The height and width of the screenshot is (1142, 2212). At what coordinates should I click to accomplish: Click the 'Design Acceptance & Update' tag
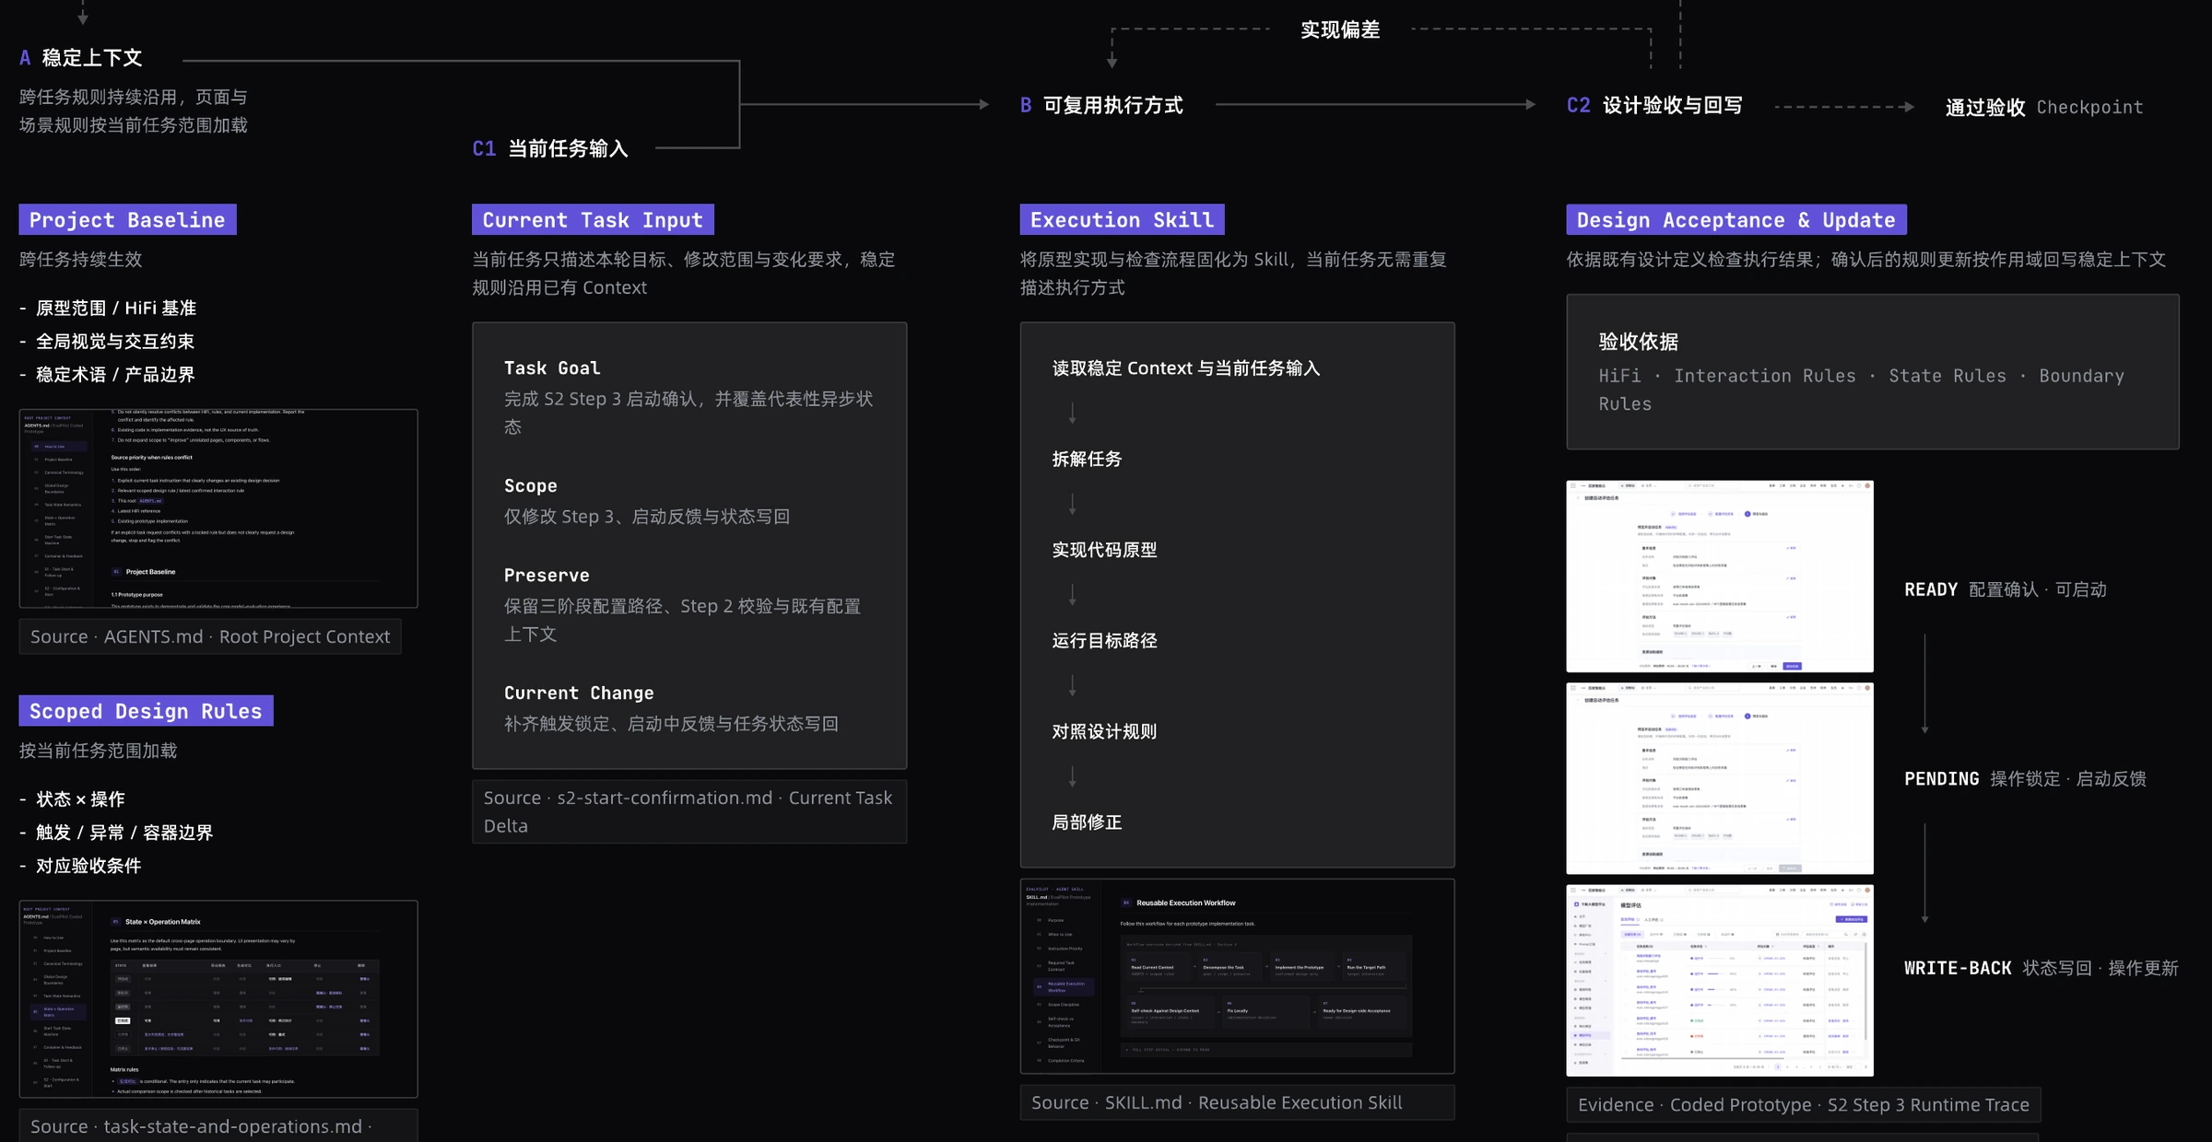1736,219
